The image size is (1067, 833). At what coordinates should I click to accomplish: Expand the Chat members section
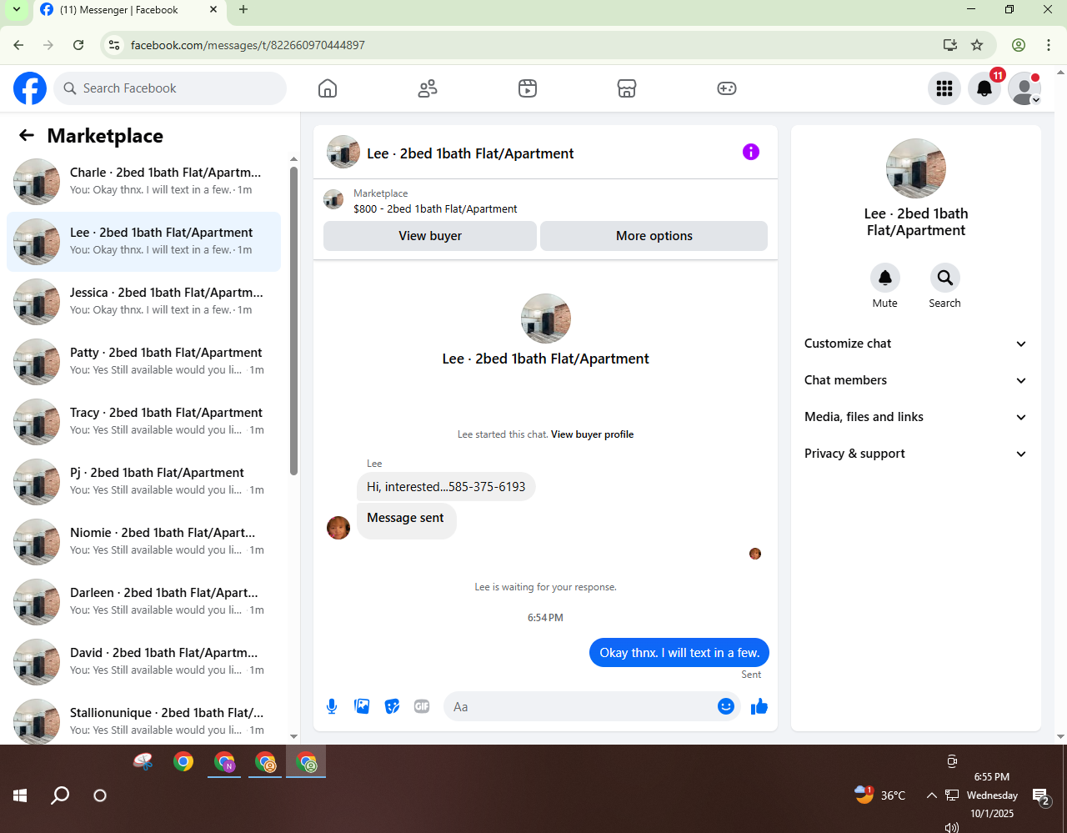pos(916,380)
